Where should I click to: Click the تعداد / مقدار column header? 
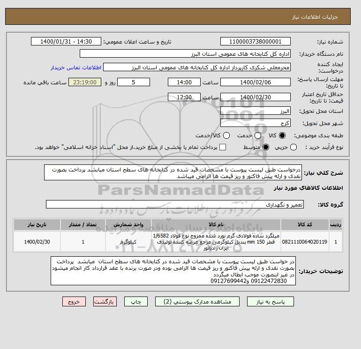point(83,224)
